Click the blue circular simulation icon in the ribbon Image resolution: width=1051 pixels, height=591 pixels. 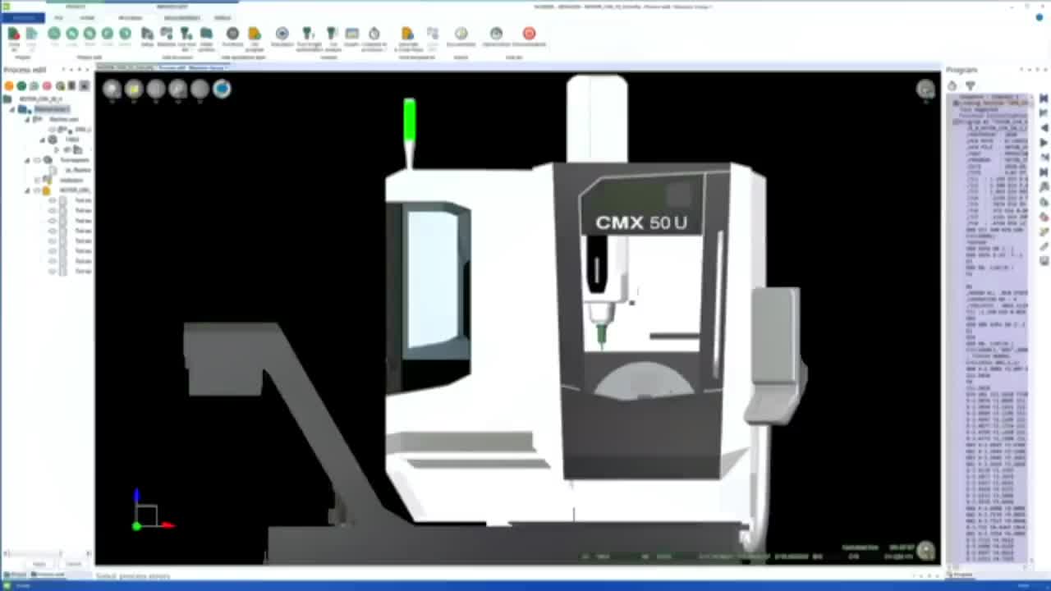[x=282, y=34]
